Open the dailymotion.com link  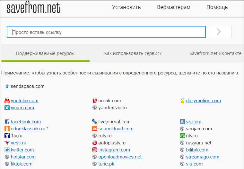click(203, 101)
